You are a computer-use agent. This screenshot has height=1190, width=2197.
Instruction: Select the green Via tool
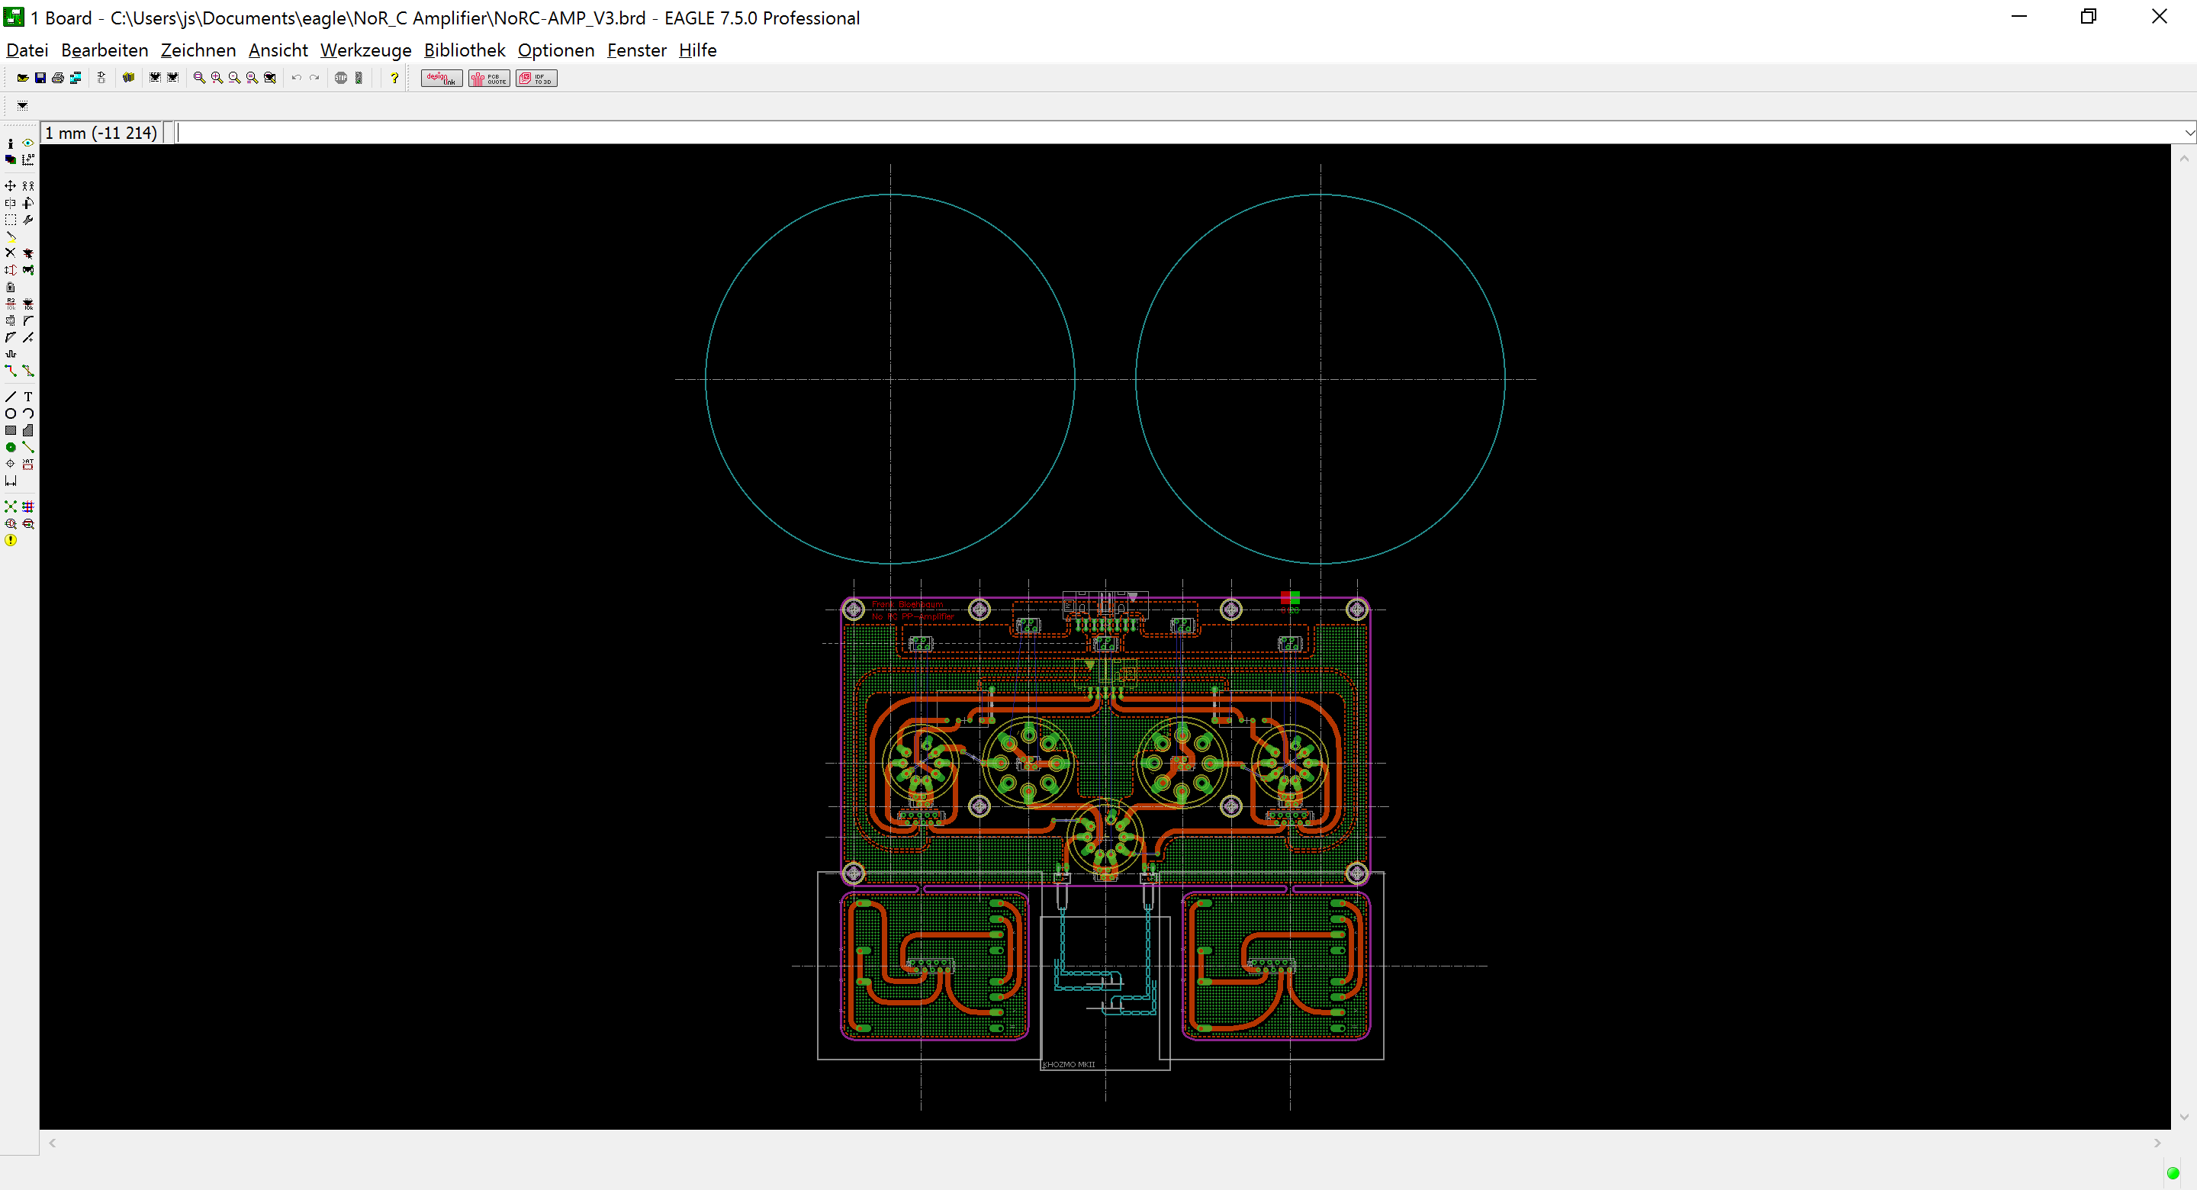pos(10,447)
